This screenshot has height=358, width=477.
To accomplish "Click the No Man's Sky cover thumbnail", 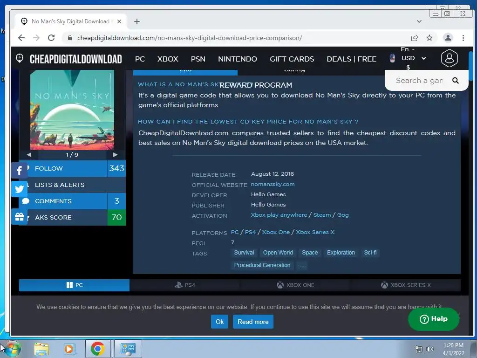I will 72,110.
